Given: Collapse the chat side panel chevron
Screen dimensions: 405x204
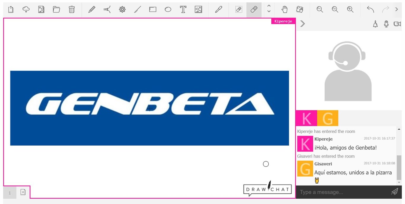Looking at the screenshot, I should coord(302,24).
